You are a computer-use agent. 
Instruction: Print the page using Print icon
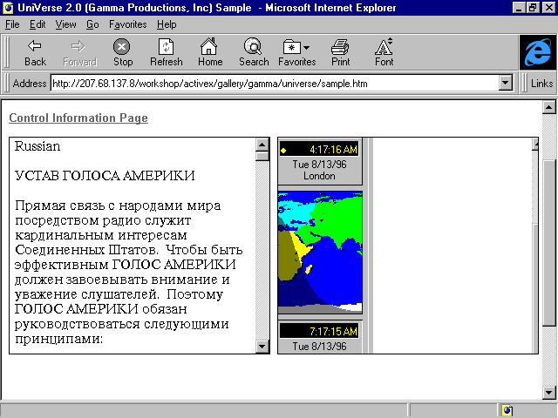click(340, 52)
